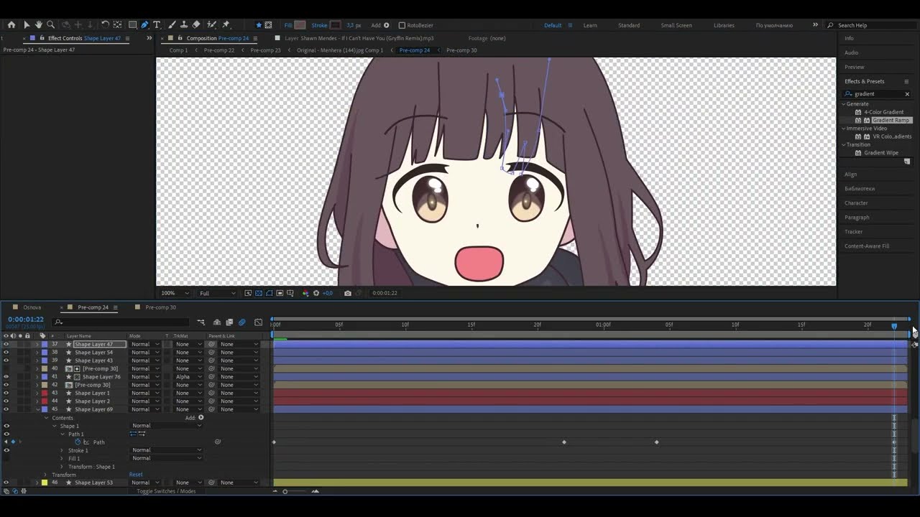Expand Shape Layer 47 properties

click(37, 344)
